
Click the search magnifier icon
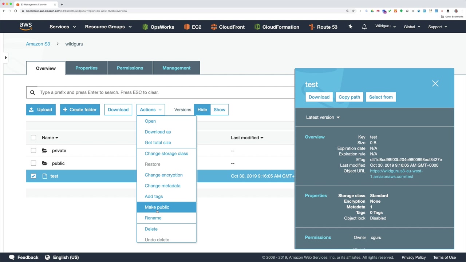[x=32, y=92]
